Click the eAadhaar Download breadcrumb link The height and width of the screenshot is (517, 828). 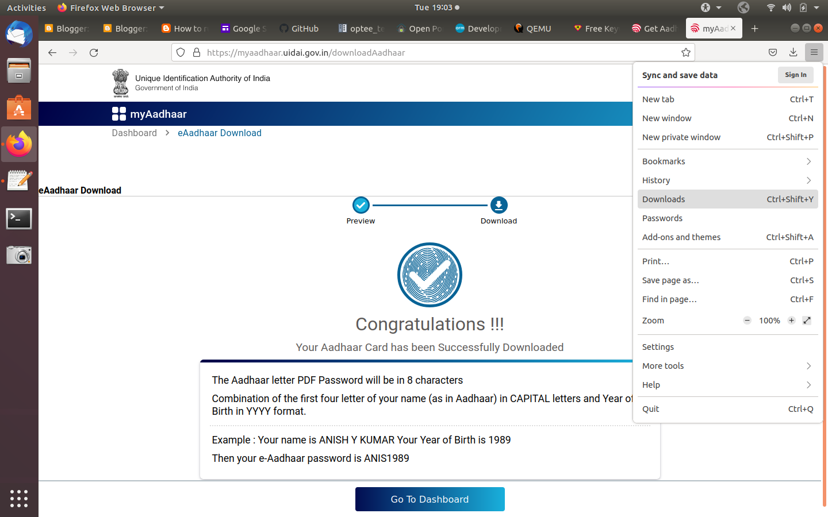click(220, 133)
